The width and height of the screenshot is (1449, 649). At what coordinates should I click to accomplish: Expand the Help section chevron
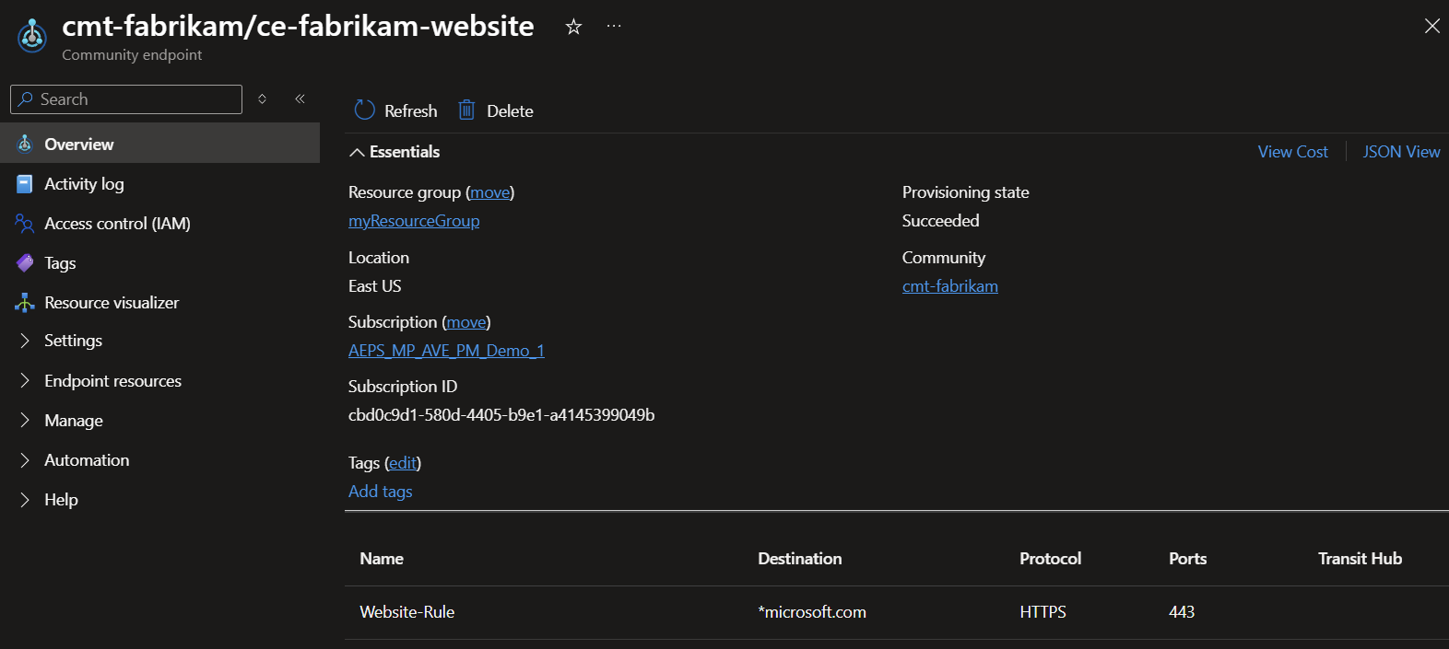[25, 500]
